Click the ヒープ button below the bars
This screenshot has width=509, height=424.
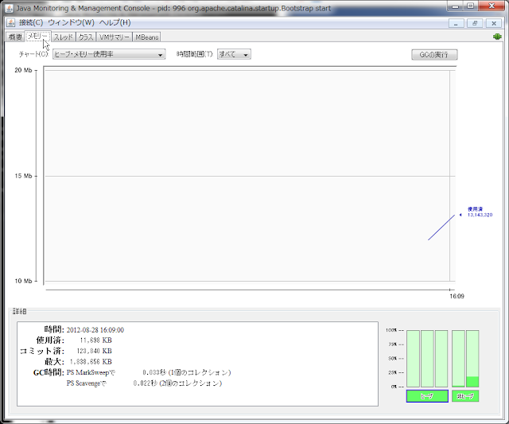(x=427, y=396)
